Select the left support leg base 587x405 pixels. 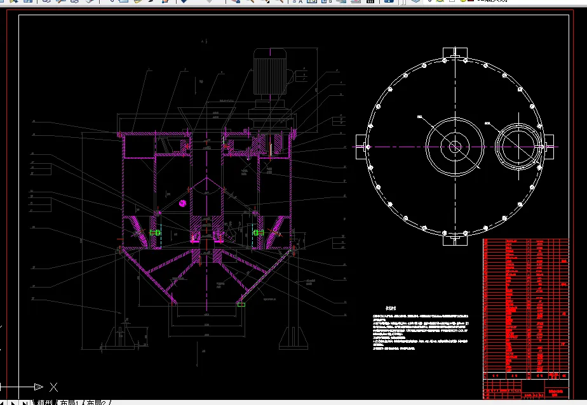pyautogui.click(x=120, y=338)
